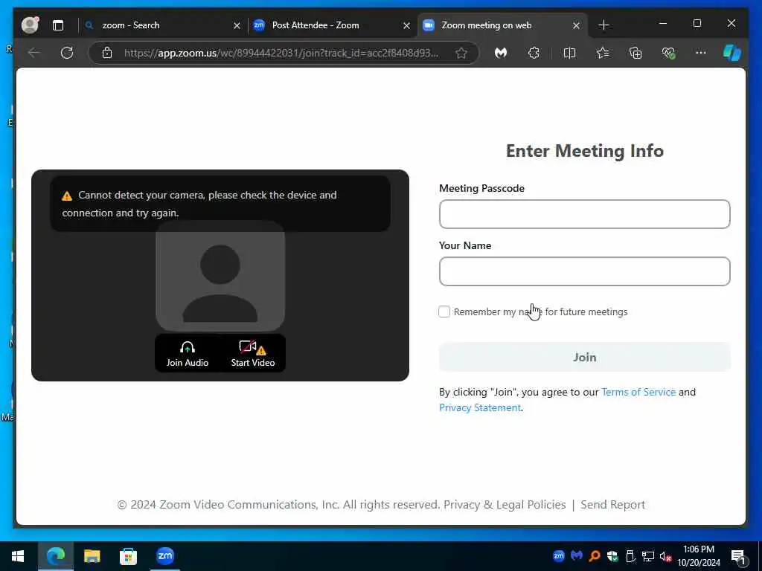Open a new browser tab with the plus
762x571 pixels.
[603, 25]
